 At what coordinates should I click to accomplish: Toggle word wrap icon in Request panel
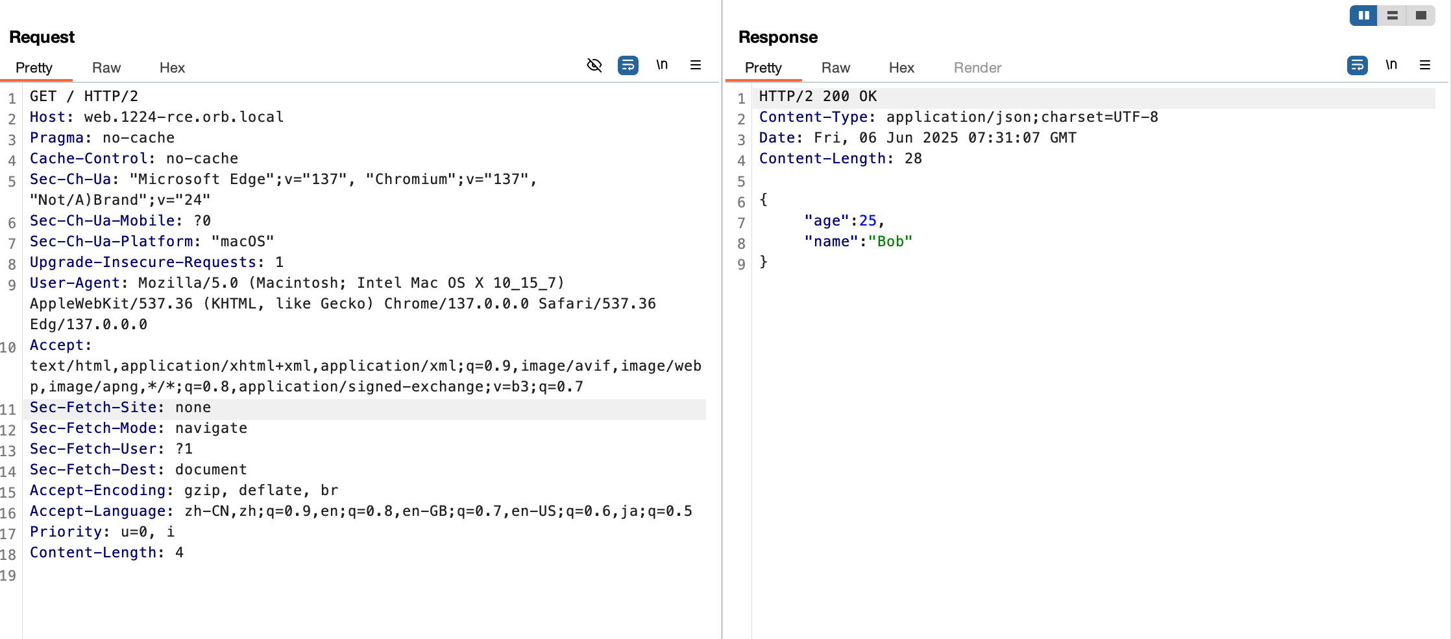[628, 65]
